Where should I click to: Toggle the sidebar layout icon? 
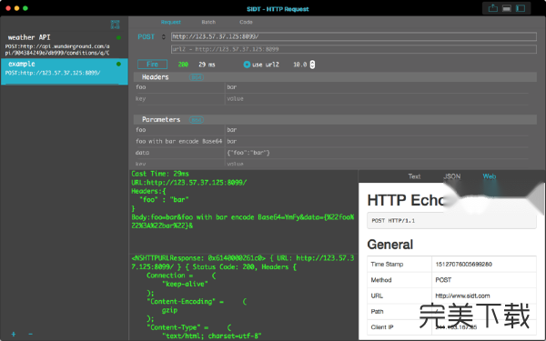coord(521,8)
